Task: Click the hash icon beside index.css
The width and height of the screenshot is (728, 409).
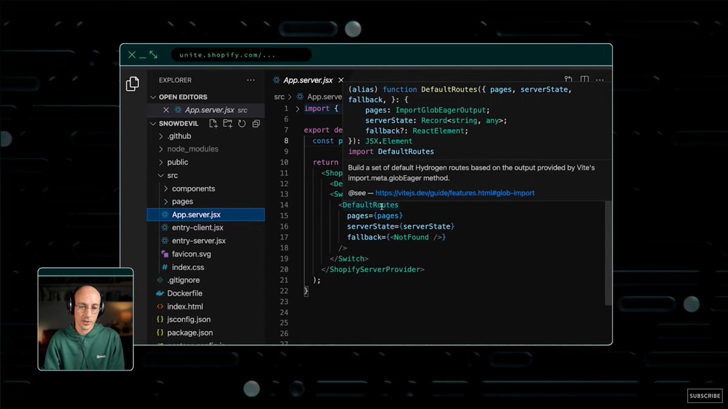Action: click(x=165, y=267)
